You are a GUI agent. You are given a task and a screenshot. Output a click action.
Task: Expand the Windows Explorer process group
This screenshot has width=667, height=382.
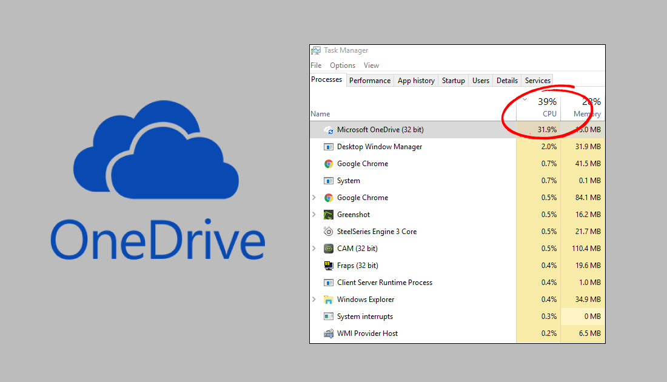314,300
